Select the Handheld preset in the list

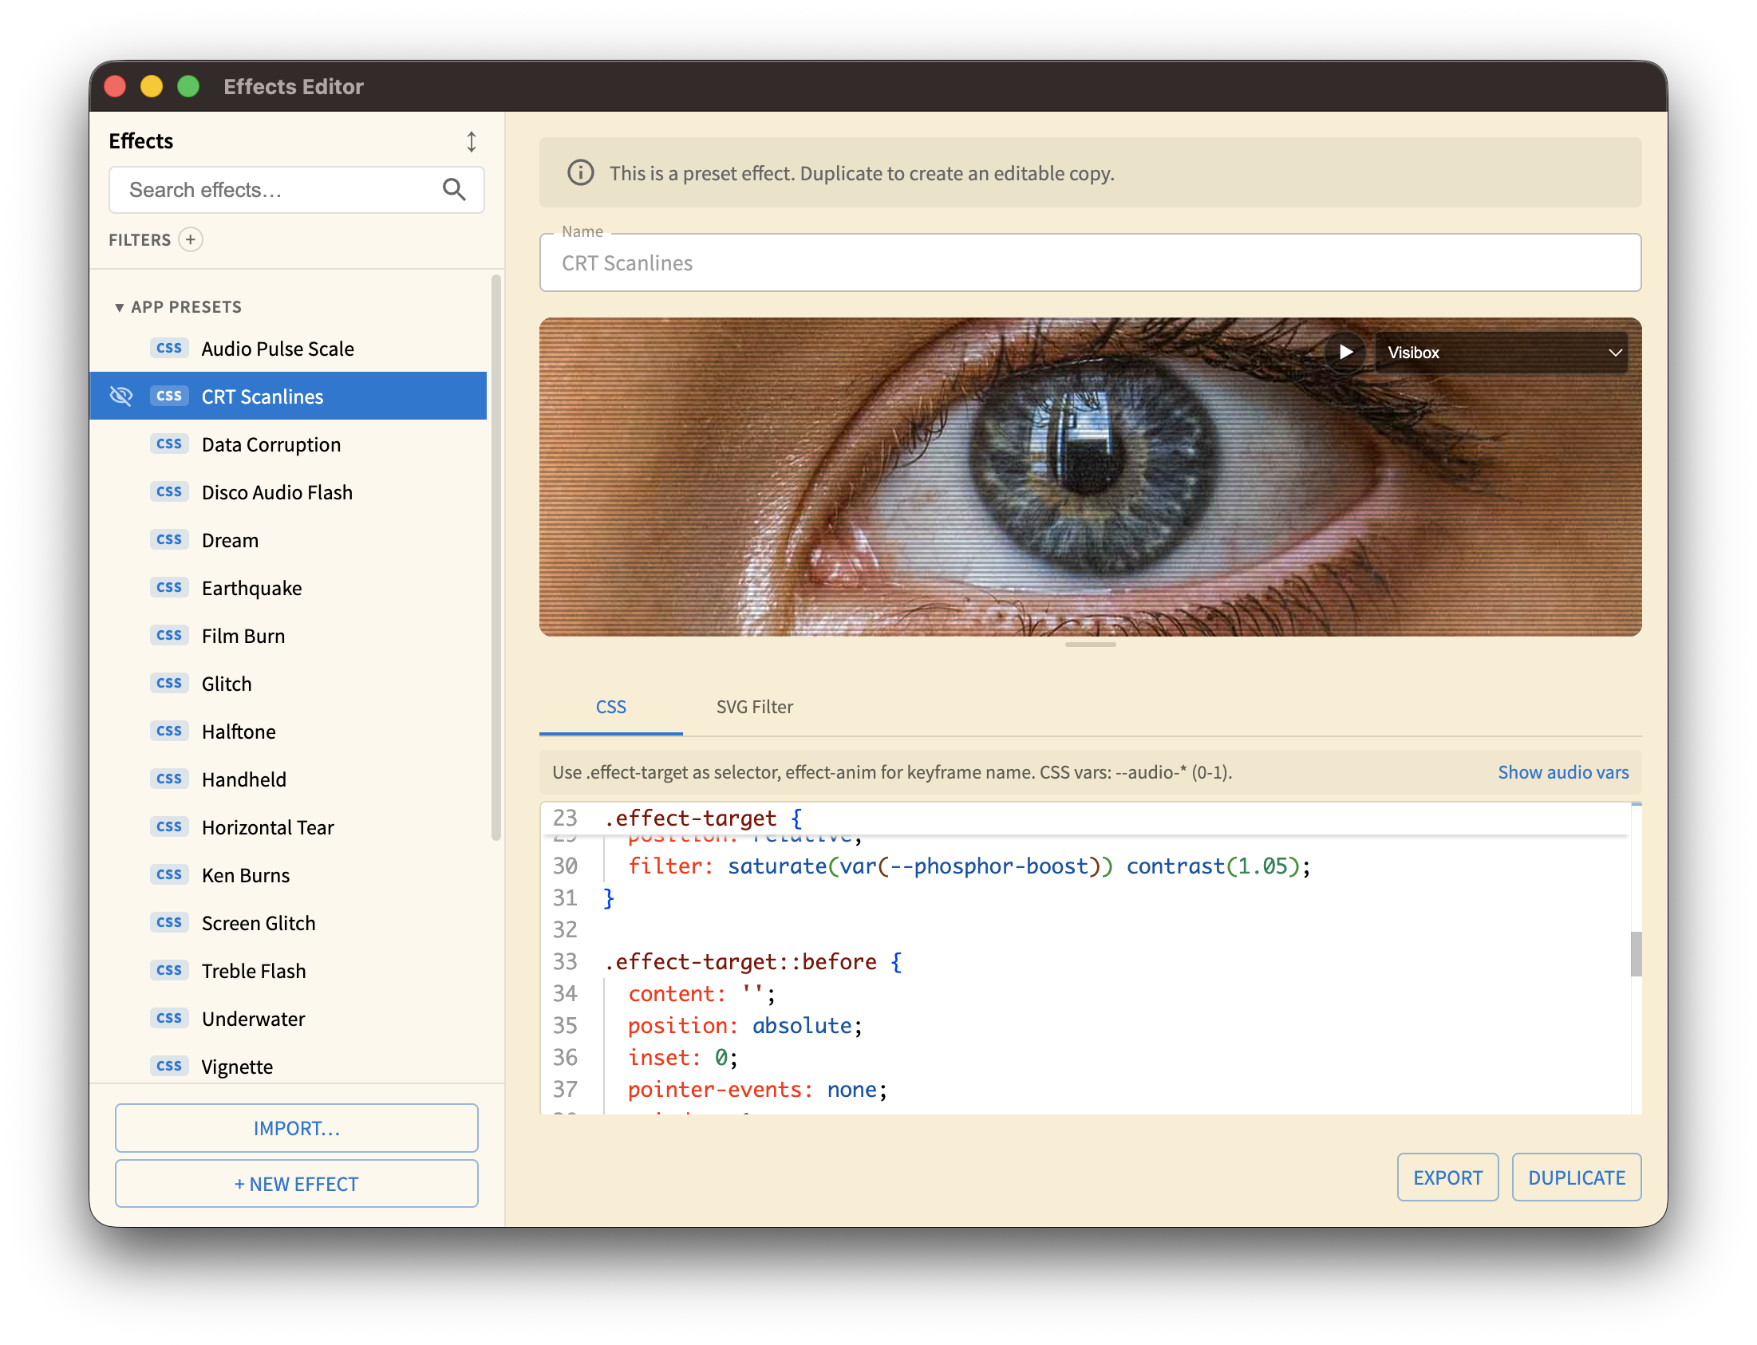243,779
